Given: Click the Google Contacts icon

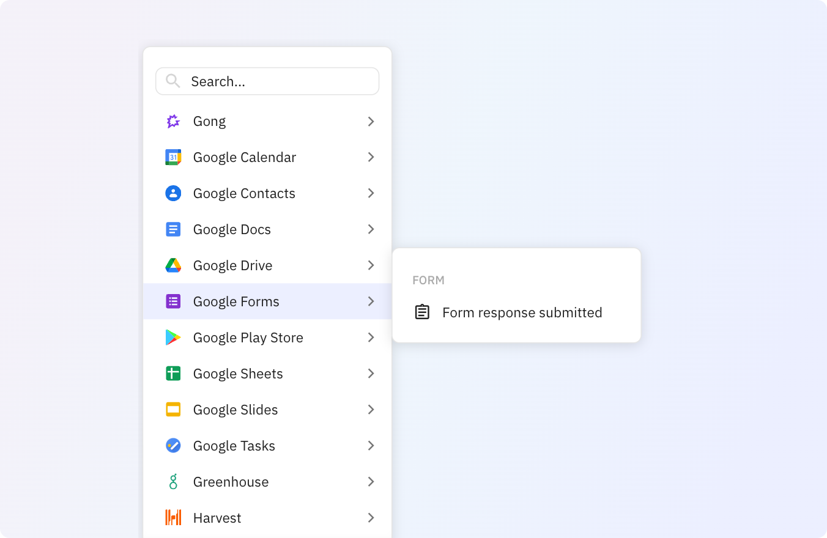Looking at the screenshot, I should (x=173, y=193).
